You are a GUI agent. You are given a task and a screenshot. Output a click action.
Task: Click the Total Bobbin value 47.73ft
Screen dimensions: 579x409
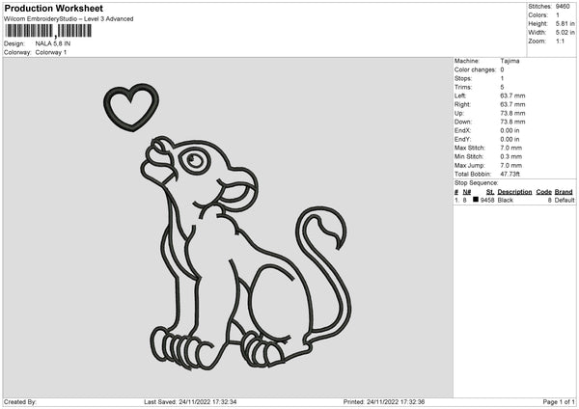[x=511, y=174]
